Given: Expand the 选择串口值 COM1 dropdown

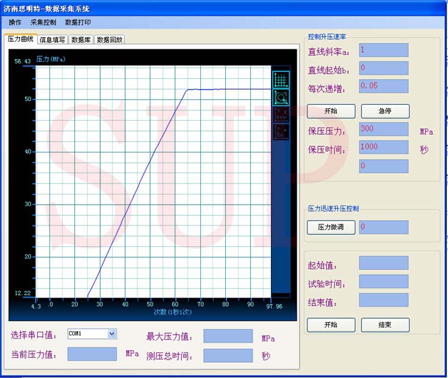Looking at the screenshot, I should coord(112,333).
